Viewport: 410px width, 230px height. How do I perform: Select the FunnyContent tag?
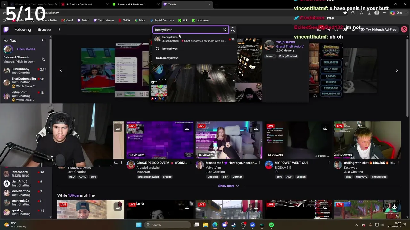pos(288,56)
